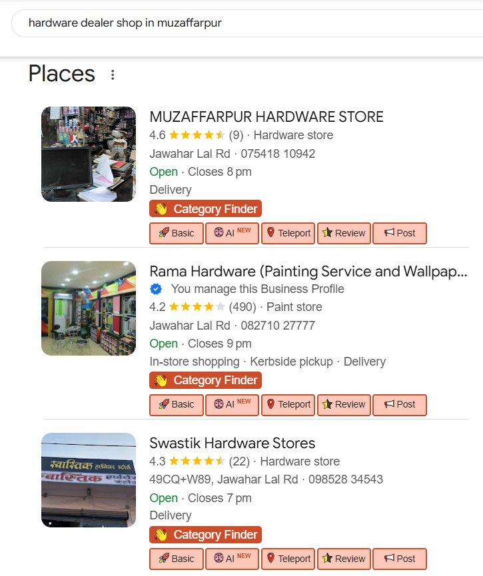
Task: Open the Rama Hardware listing title
Action: coord(308,272)
